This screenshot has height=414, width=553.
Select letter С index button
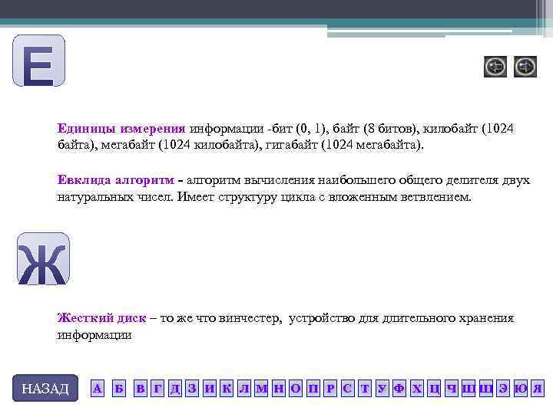(347, 388)
